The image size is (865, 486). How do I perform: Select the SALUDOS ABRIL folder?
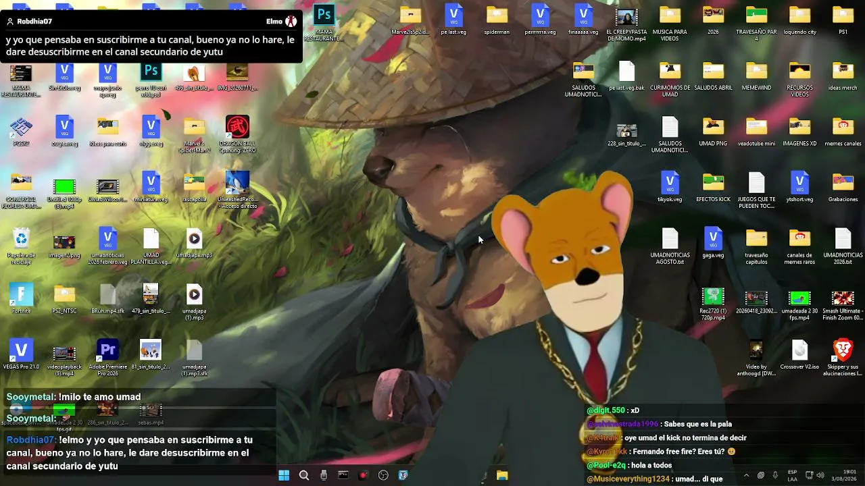click(713, 76)
